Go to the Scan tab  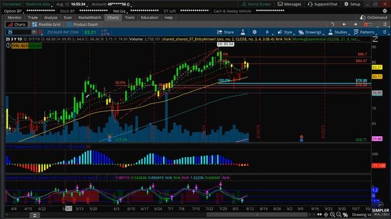click(68, 18)
